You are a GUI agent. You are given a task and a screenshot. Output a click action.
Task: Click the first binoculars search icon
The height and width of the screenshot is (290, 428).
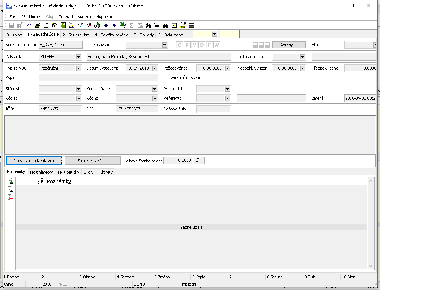point(148,25)
